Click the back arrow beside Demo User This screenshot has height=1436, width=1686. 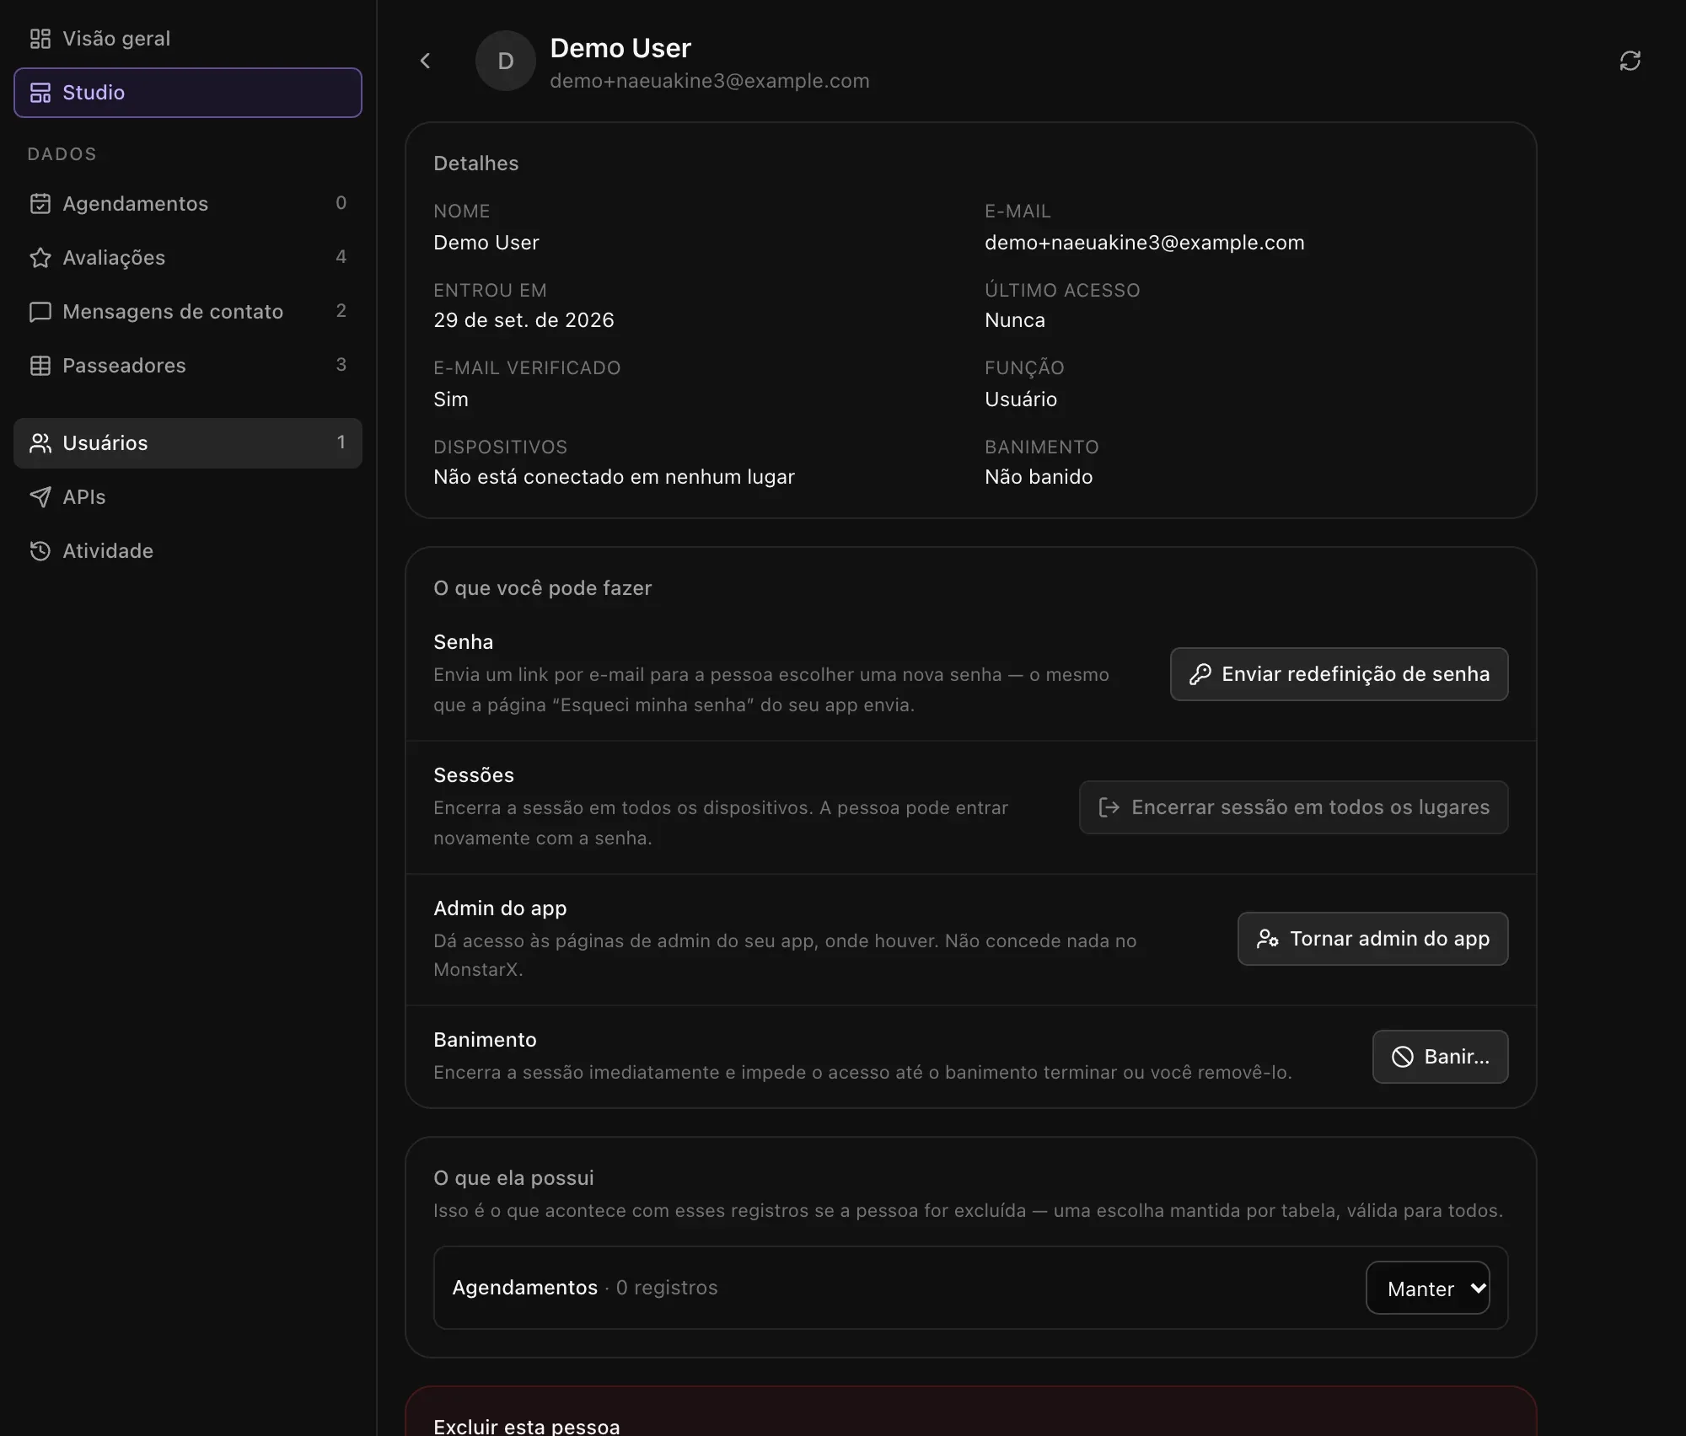(425, 61)
